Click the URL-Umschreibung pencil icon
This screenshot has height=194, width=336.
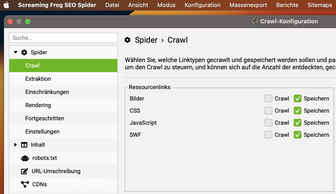[x=24, y=171]
